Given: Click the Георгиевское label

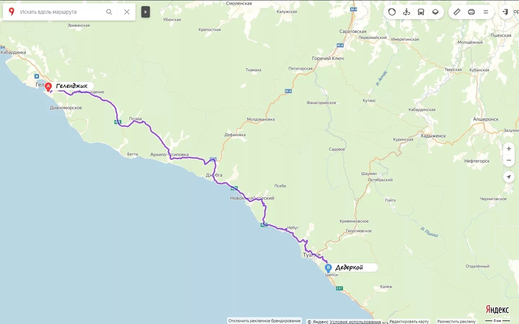Looking at the screenshot, I should pos(359,231).
